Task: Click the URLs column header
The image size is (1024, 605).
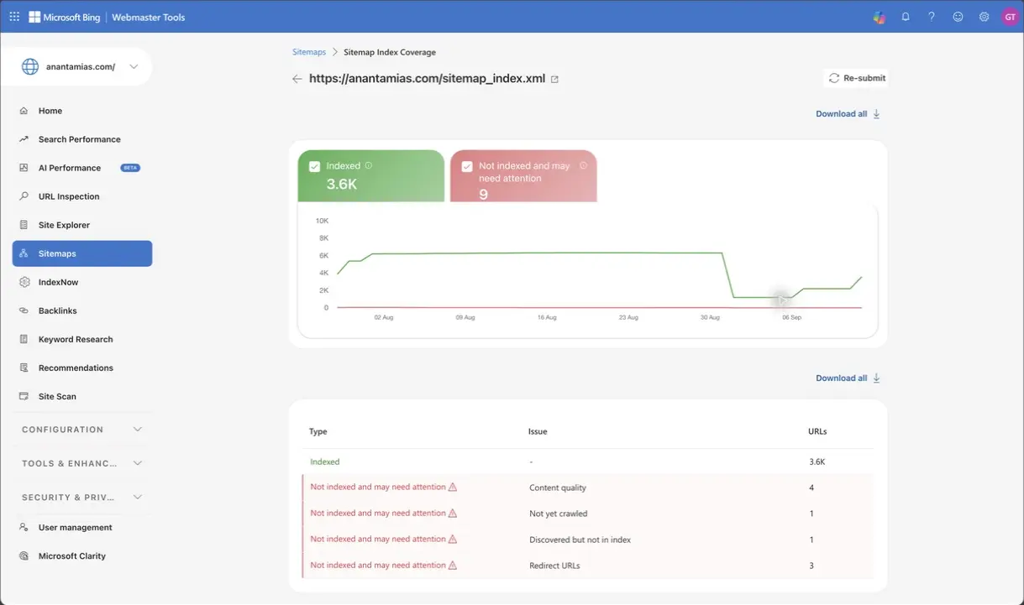Action: (817, 431)
